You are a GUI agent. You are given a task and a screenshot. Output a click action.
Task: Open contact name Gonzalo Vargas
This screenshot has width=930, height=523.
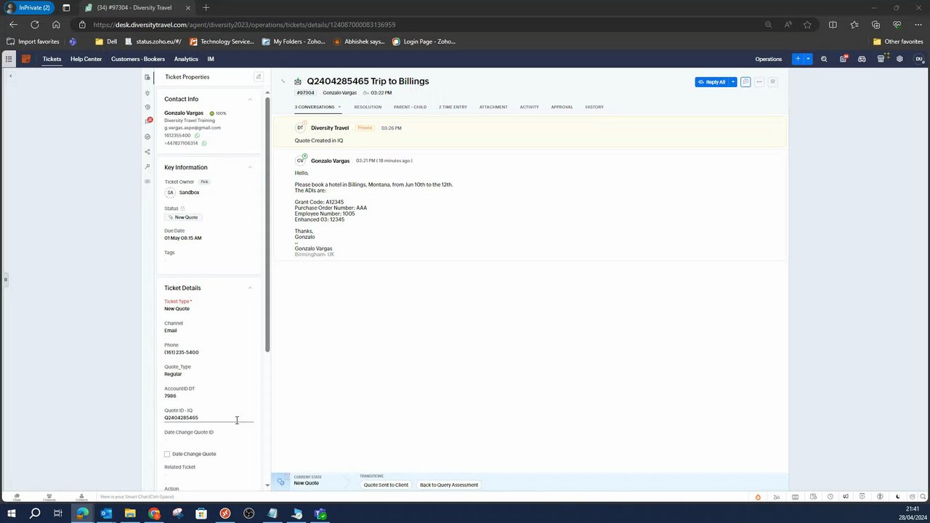pyautogui.click(x=184, y=113)
